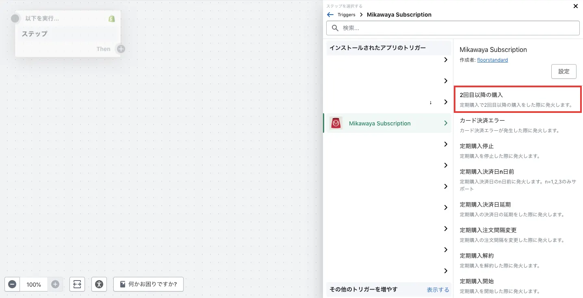The image size is (583, 298).
Task: Go back using the blue arrow
Action: click(330, 15)
